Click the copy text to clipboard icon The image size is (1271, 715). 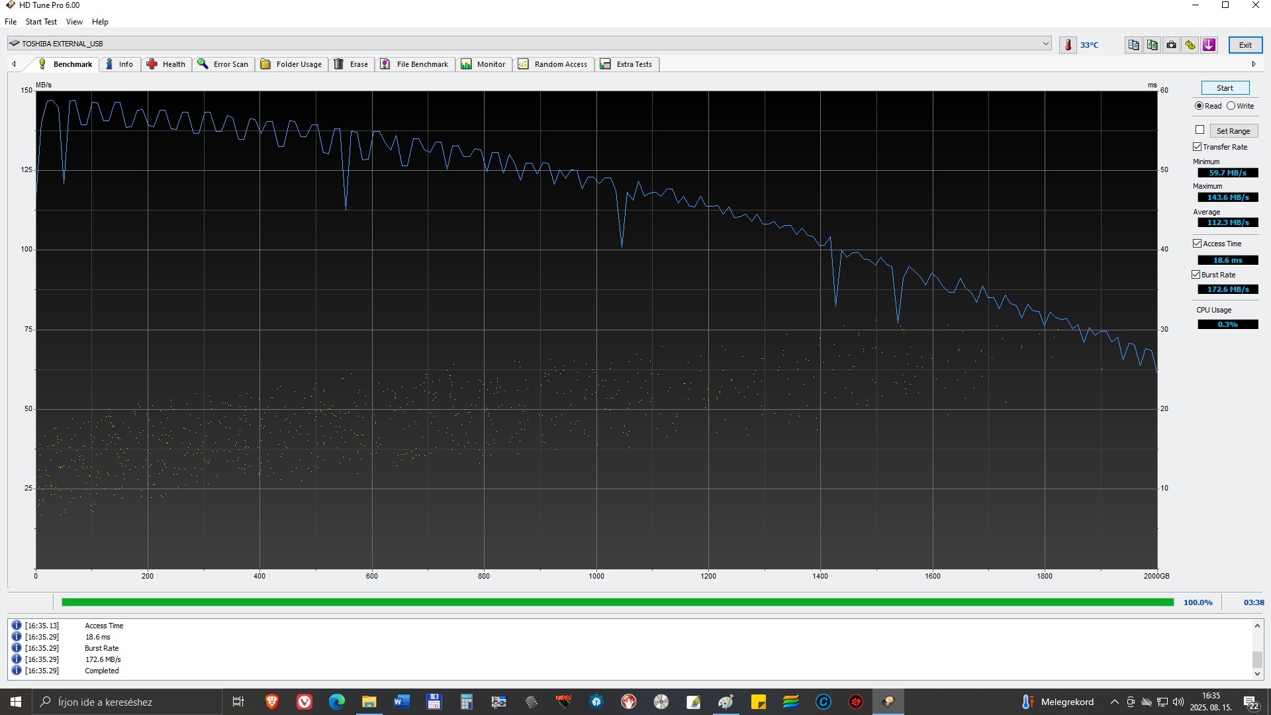(1133, 45)
